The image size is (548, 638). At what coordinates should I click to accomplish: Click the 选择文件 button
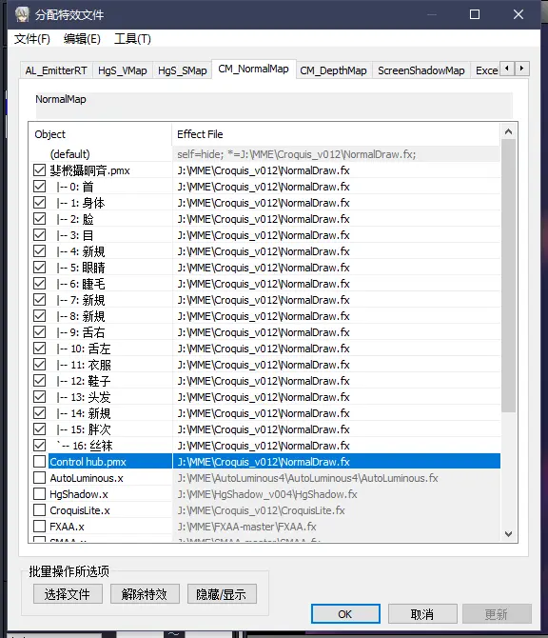(x=68, y=594)
